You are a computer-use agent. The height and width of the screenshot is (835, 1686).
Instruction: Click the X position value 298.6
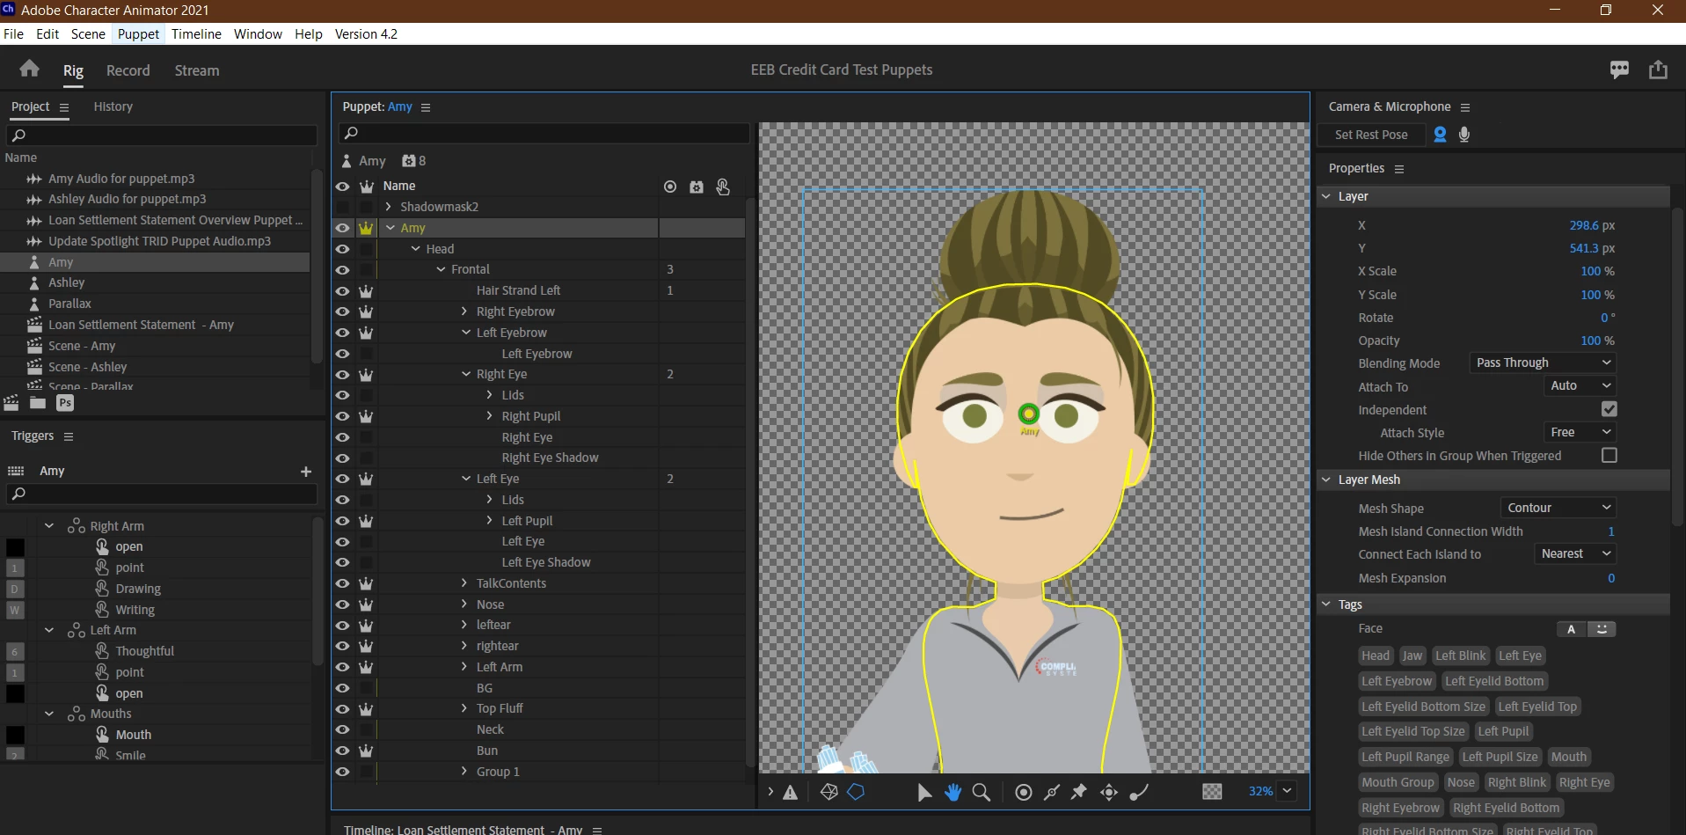[x=1584, y=225]
